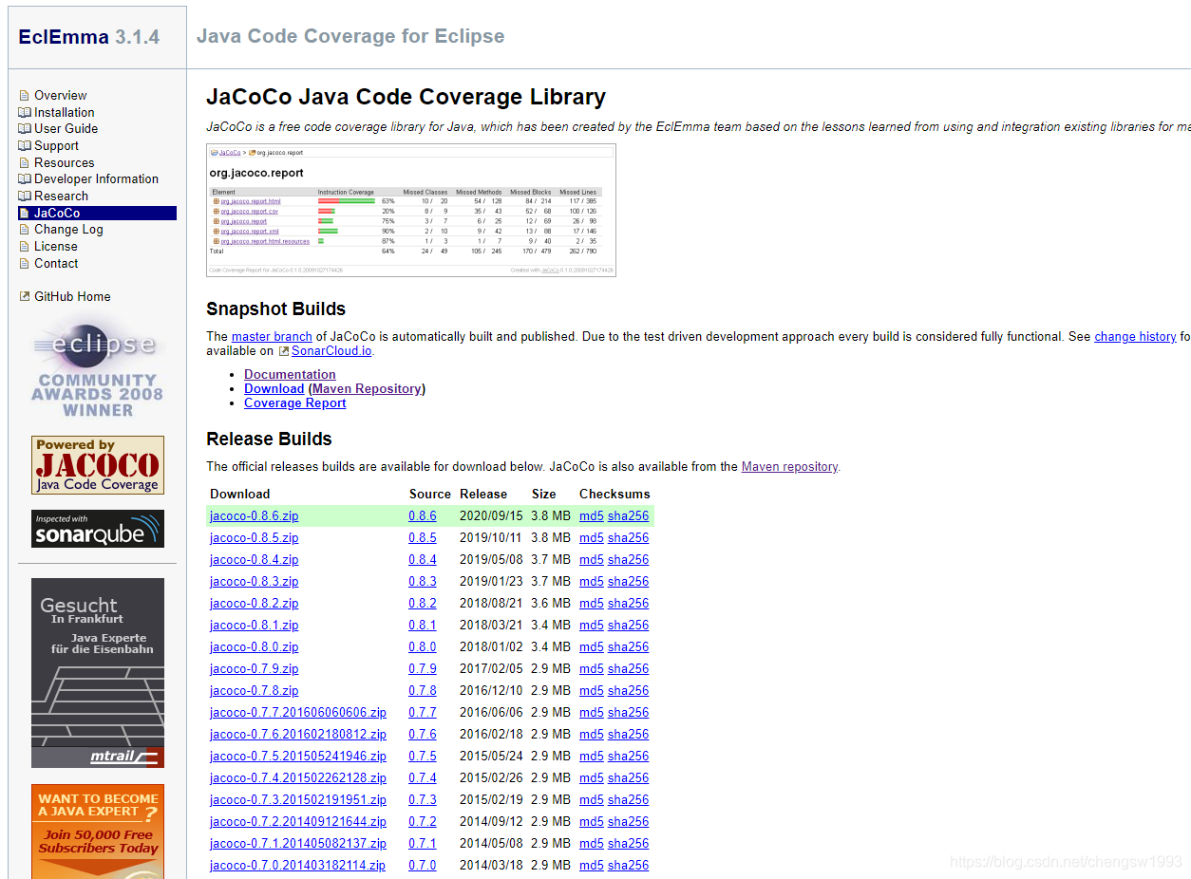Click the JaCoCo Java Code Coverage Library heading
Viewport: 1191px width, 879px height.
tap(406, 97)
